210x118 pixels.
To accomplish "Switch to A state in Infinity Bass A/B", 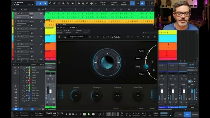I will (143, 37).
